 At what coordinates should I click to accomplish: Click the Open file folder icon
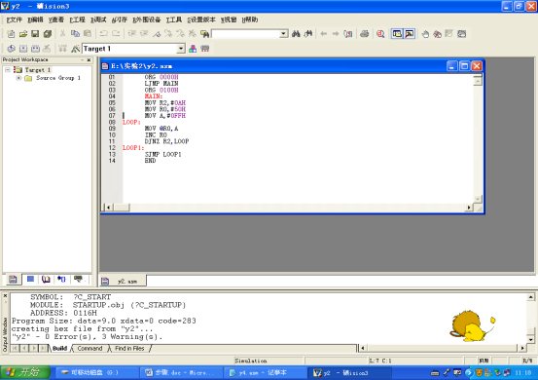(x=23, y=34)
